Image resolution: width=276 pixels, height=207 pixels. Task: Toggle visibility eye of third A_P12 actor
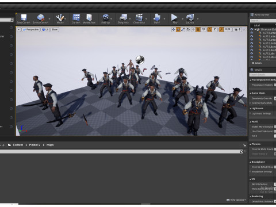(x=252, y=40)
